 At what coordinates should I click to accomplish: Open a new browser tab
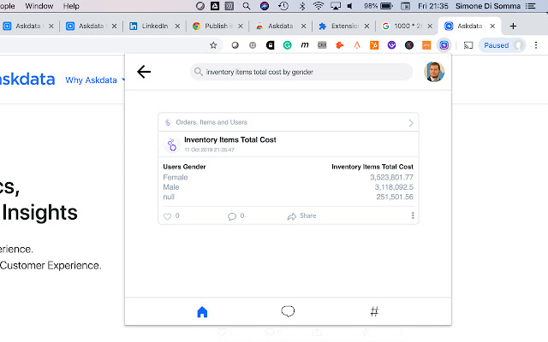click(513, 26)
